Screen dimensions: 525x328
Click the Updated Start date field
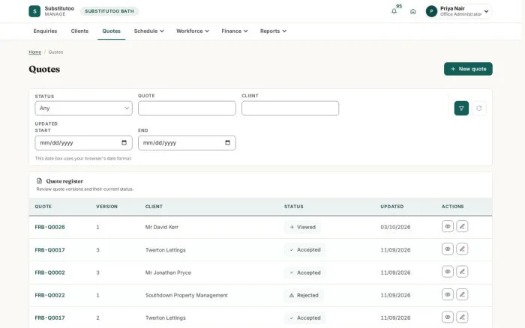point(84,143)
